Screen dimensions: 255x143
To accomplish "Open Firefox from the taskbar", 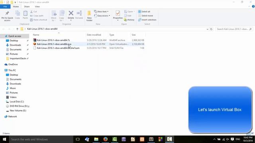I will coord(105,139).
